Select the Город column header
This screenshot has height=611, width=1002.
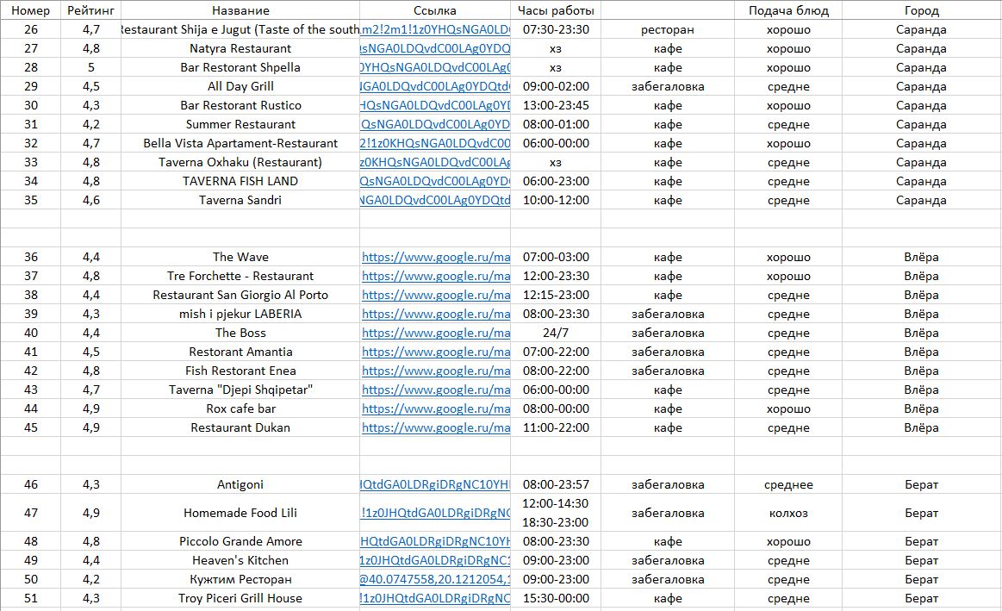[x=922, y=10]
